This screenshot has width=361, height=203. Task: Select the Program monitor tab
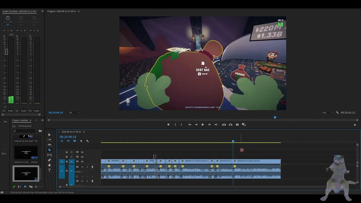61,11
